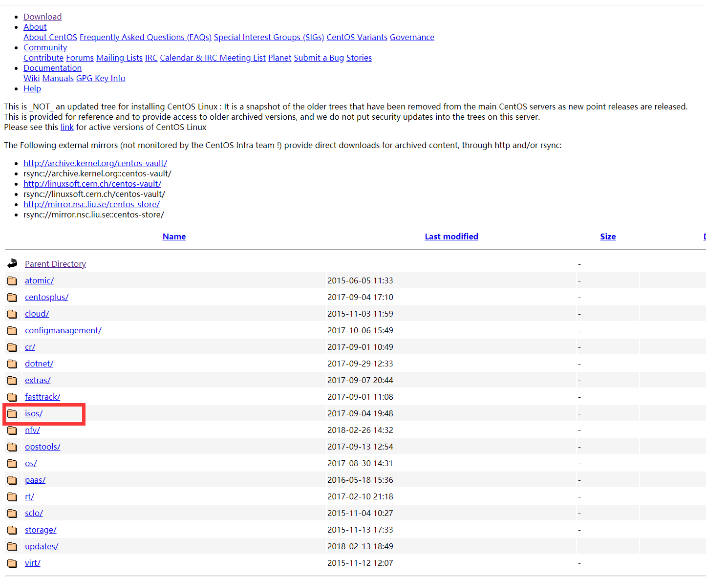706x580 pixels.
Task: Go to the Manuals page
Action: pos(58,78)
